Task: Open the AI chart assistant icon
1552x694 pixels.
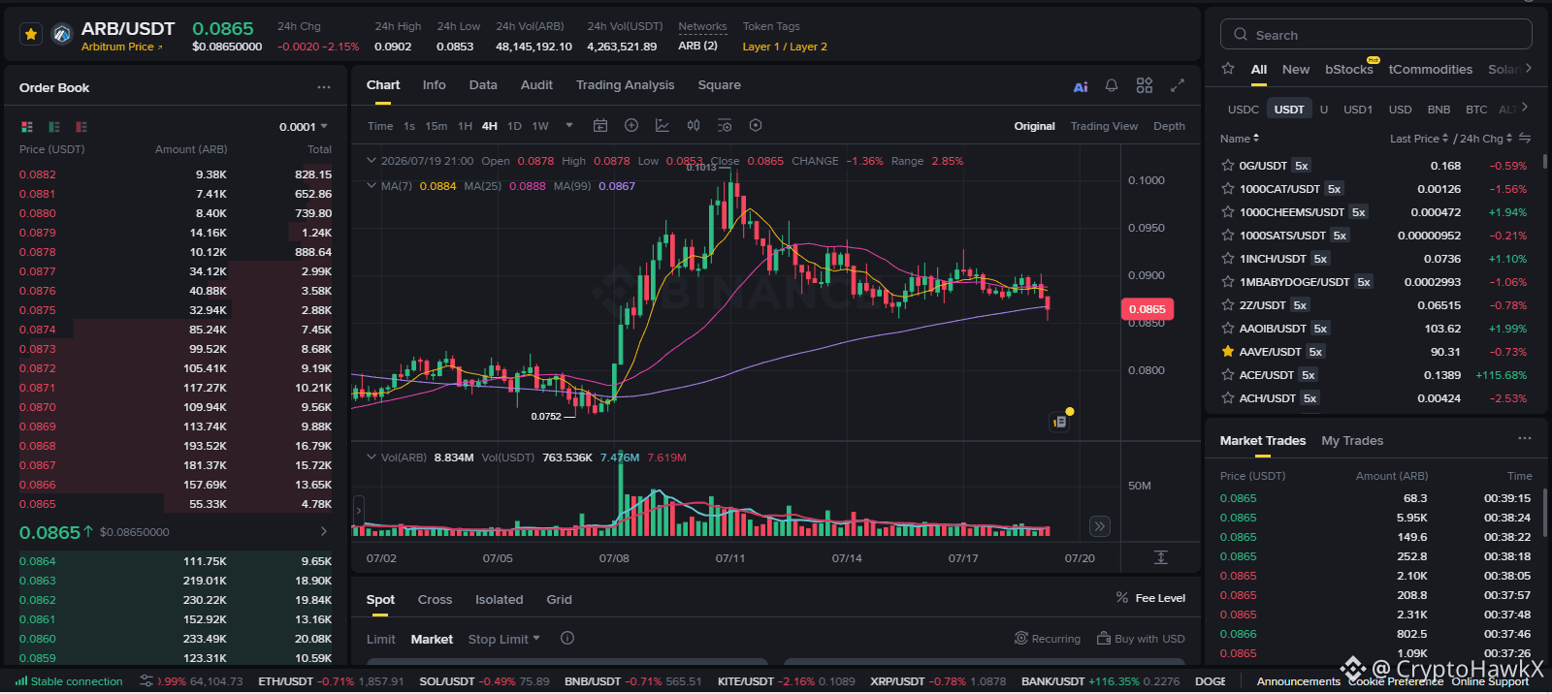Action: pyautogui.click(x=1081, y=86)
